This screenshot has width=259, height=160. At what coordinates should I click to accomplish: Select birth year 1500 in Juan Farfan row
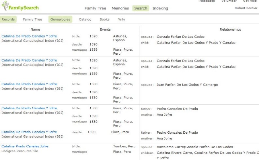pos(93,84)
